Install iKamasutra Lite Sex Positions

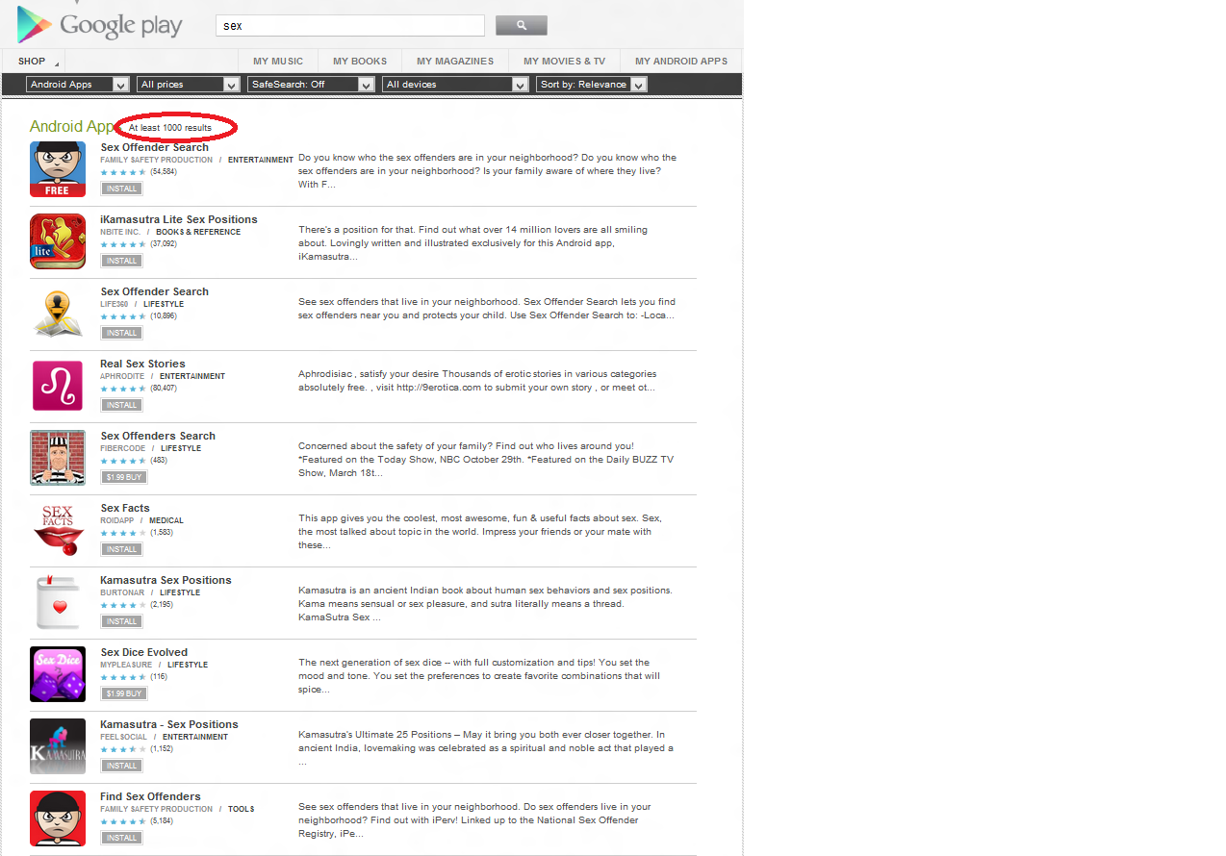click(122, 261)
